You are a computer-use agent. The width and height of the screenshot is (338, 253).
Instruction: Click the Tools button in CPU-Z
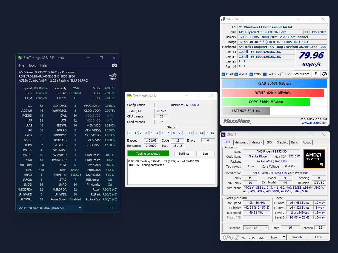tap(274, 237)
